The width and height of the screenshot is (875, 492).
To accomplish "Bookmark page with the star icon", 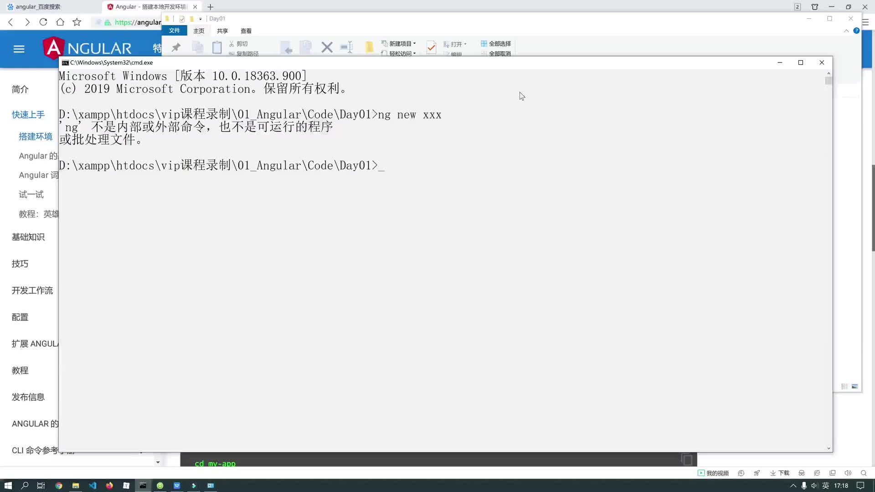I will click(77, 22).
